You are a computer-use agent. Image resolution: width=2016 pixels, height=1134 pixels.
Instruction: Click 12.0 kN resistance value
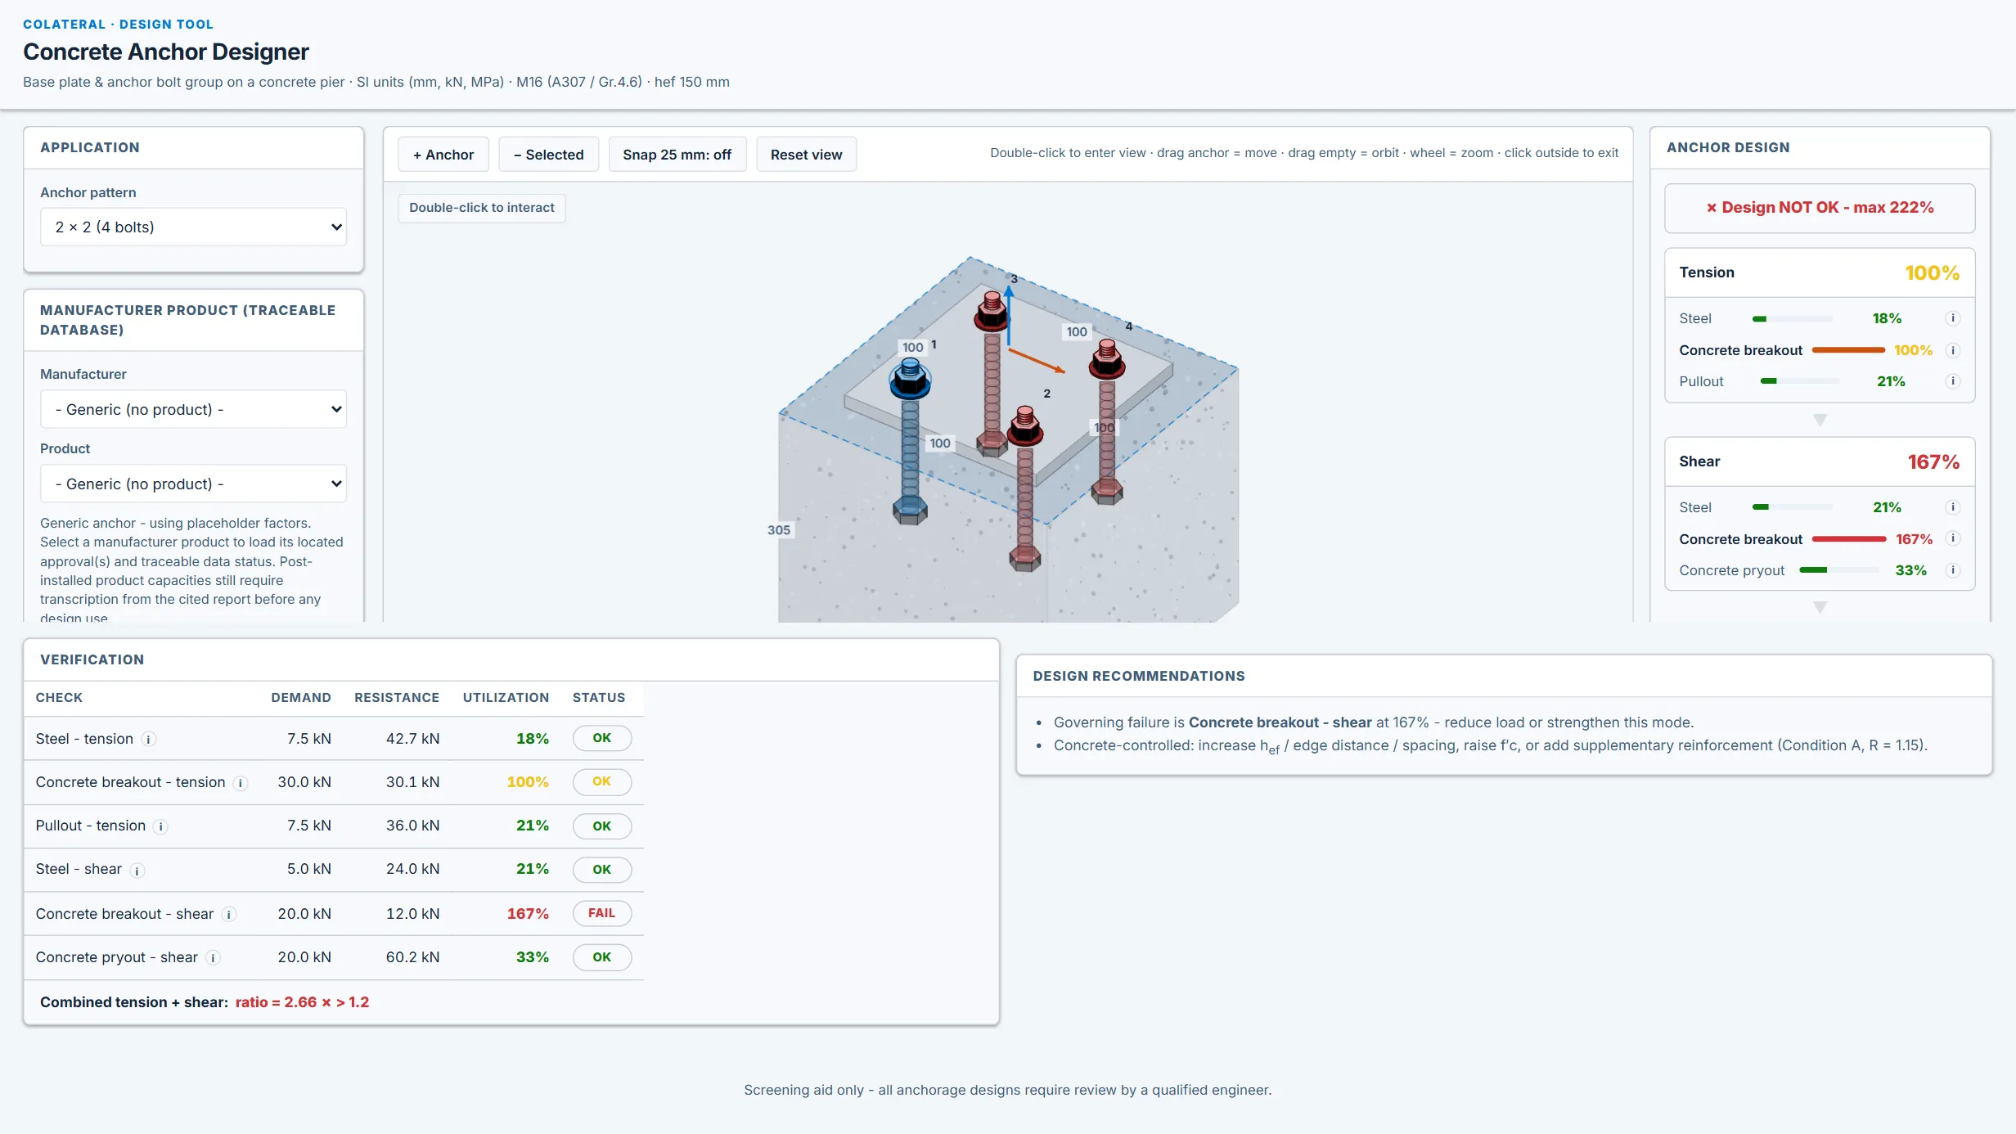point(412,914)
